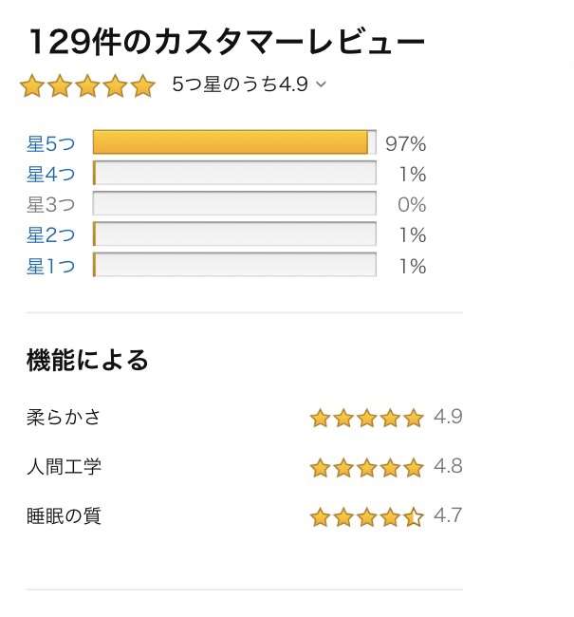Click the 人間工学 star rating icons
574x617 pixels.
click(366, 467)
